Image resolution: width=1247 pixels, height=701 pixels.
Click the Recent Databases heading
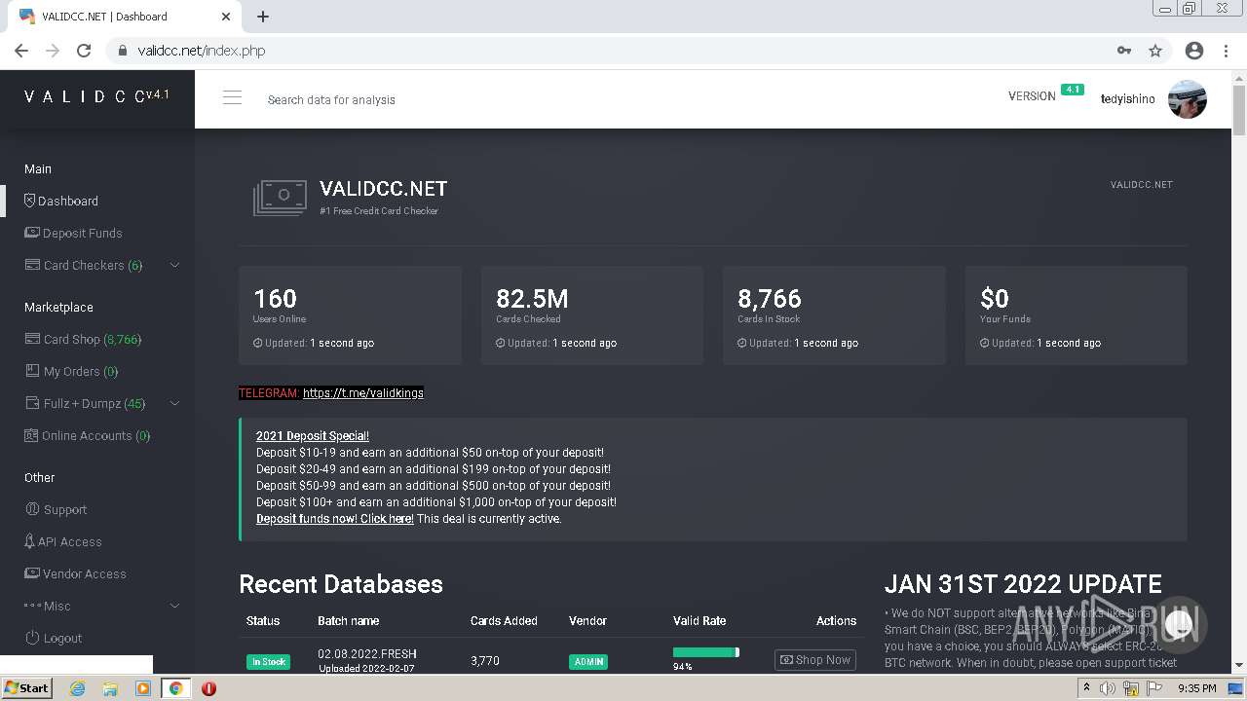click(x=341, y=584)
